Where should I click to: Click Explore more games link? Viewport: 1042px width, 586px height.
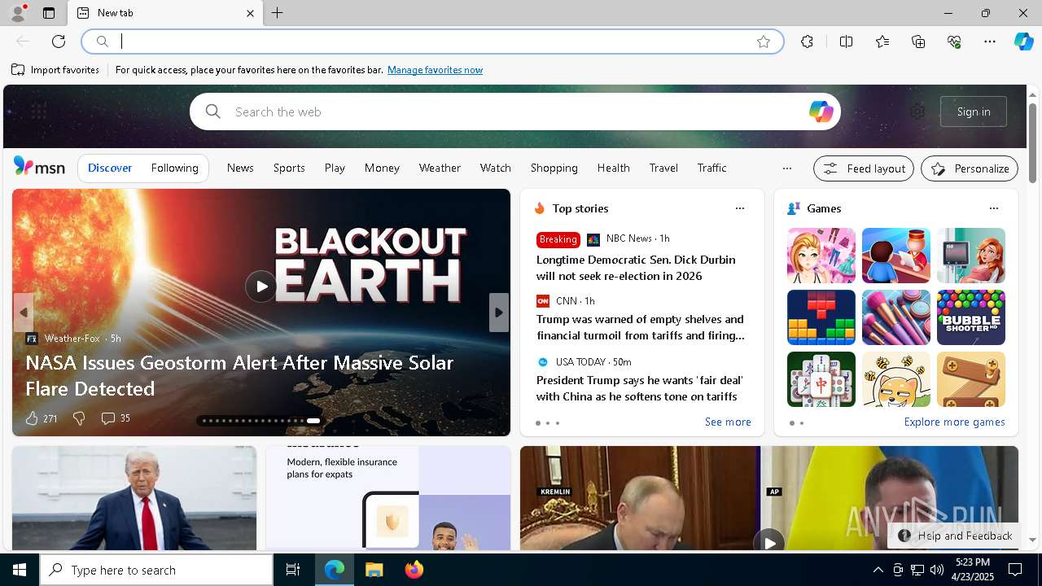pyautogui.click(x=954, y=422)
